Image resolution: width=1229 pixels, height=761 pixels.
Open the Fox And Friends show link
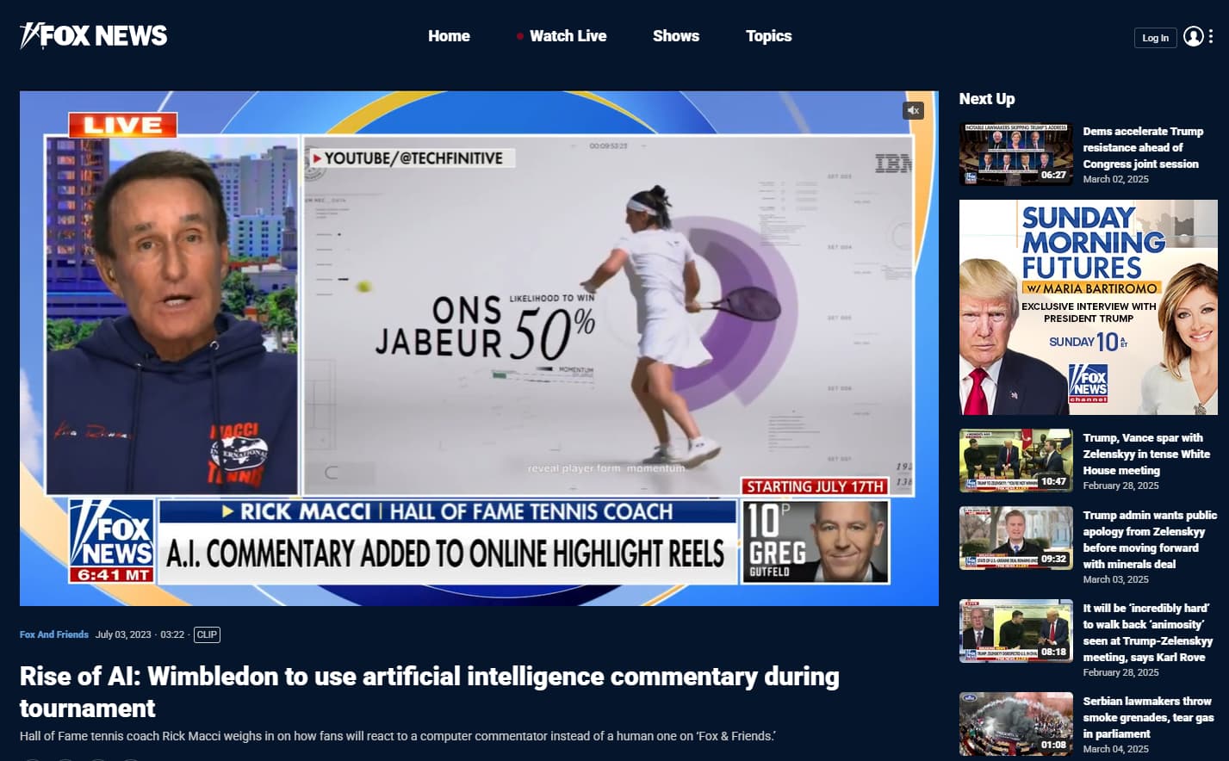click(54, 634)
